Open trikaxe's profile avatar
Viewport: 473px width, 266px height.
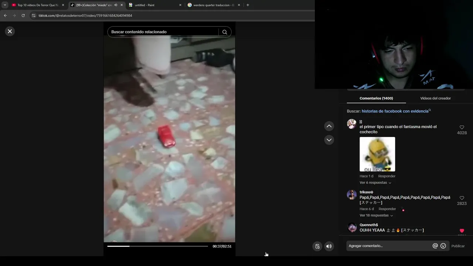(x=352, y=195)
